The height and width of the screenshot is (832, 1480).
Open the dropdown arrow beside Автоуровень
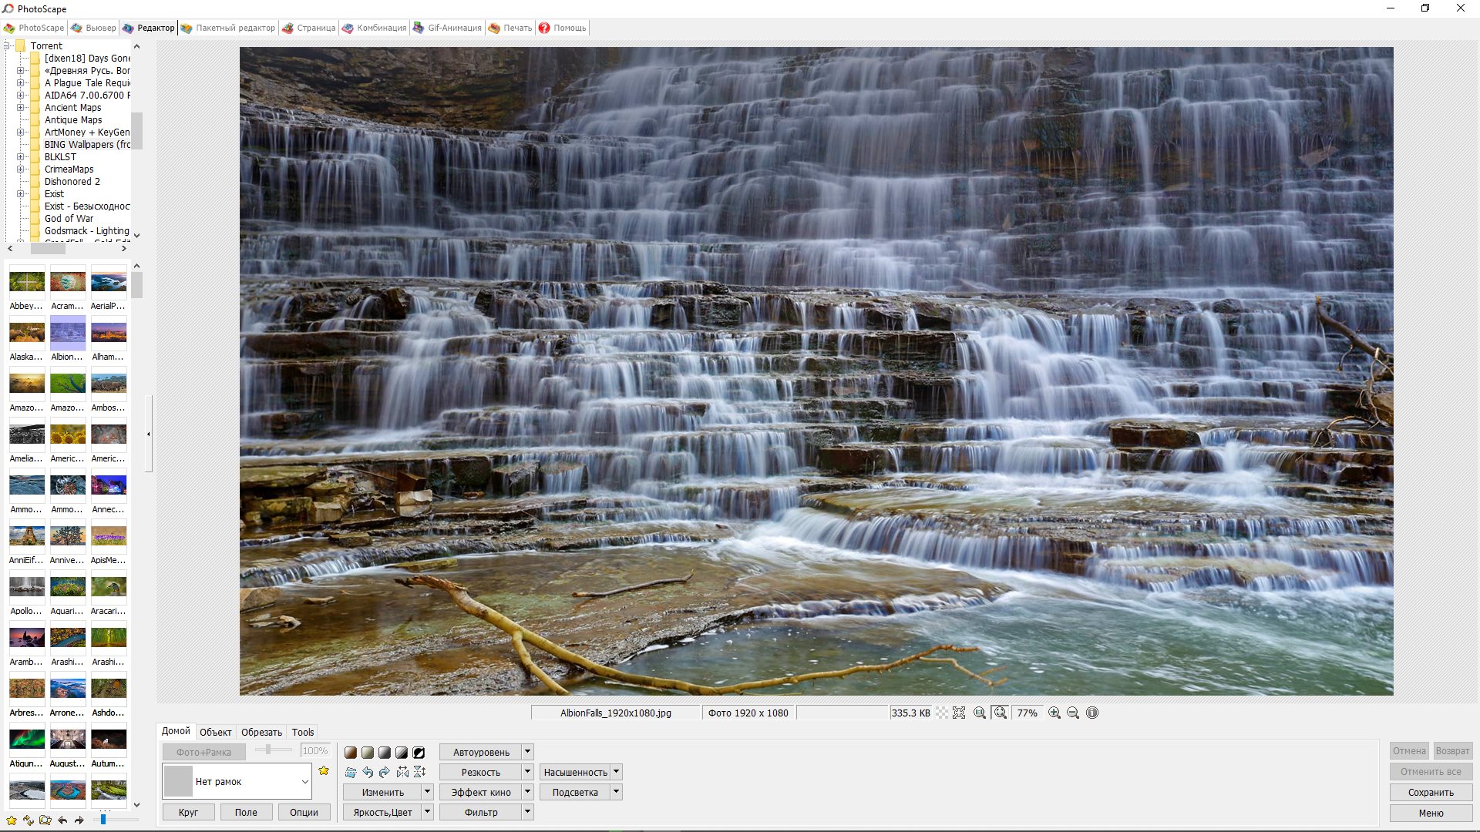point(528,752)
